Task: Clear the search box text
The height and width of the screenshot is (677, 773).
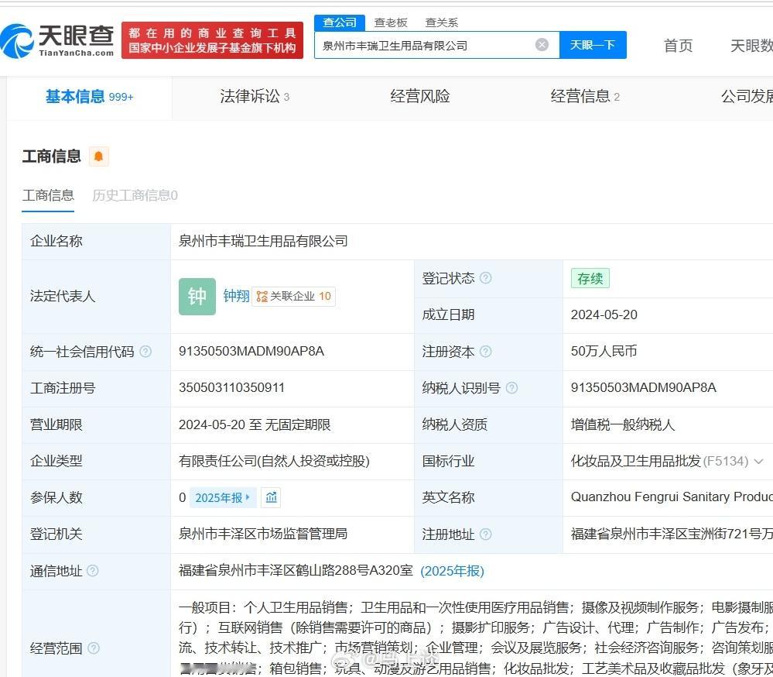Action: pyautogui.click(x=542, y=45)
